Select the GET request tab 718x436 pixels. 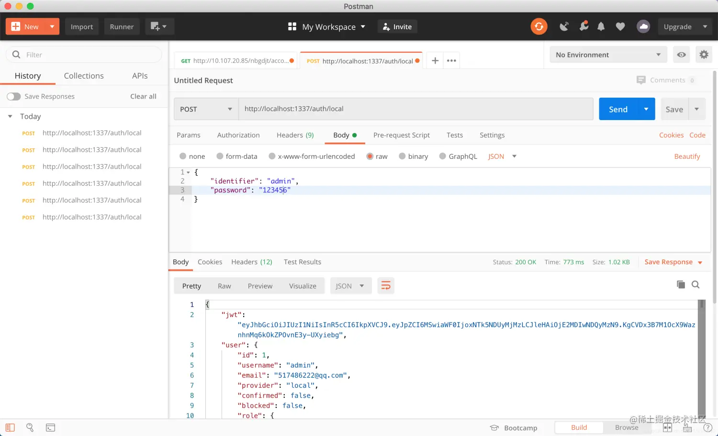(x=236, y=61)
